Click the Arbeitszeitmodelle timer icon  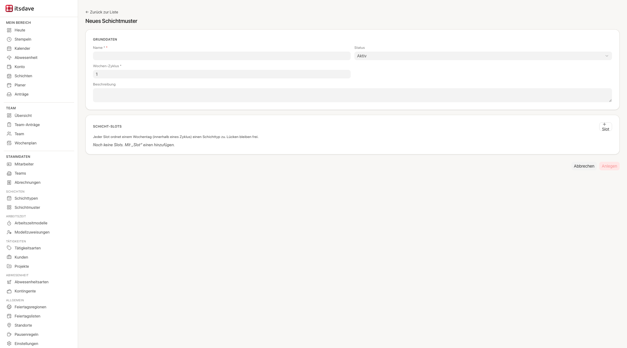[9, 223]
